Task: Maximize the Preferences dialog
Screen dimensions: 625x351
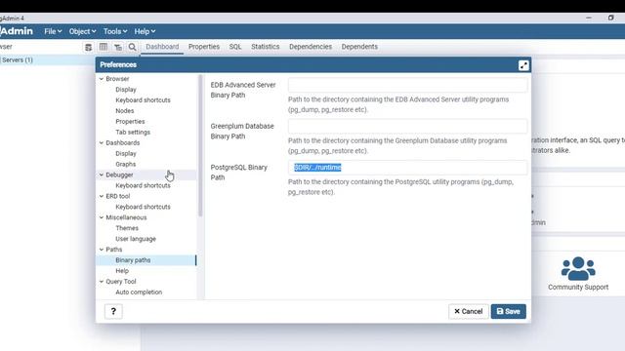Action: pyautogui.click(x=523, y=65)
